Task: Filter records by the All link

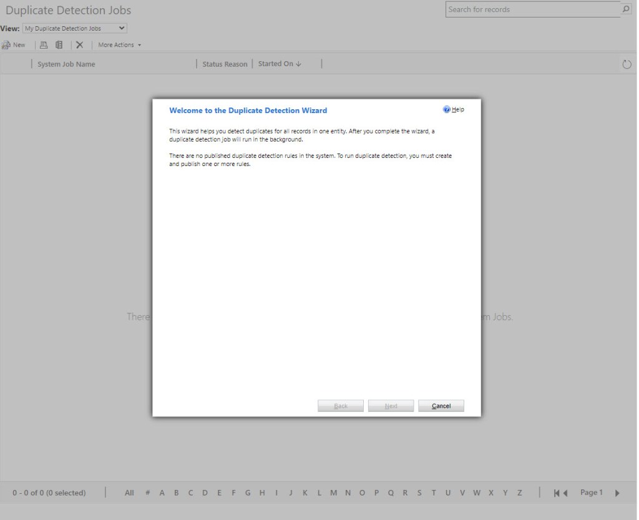Action: point(129,493)
